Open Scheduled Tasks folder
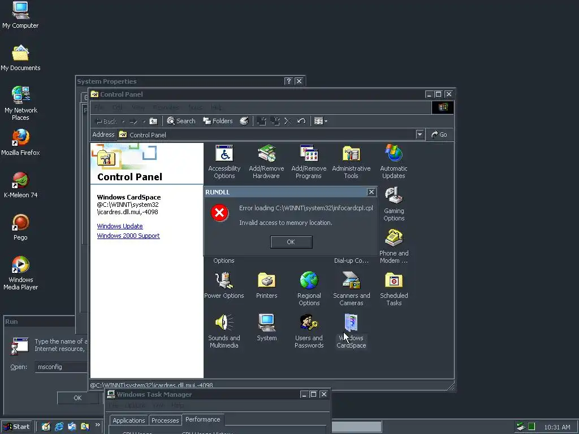Viewport: 579px width, 434px height. (x=394, y=289)
